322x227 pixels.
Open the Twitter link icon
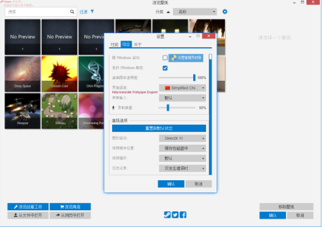click(x=175, y=215)
